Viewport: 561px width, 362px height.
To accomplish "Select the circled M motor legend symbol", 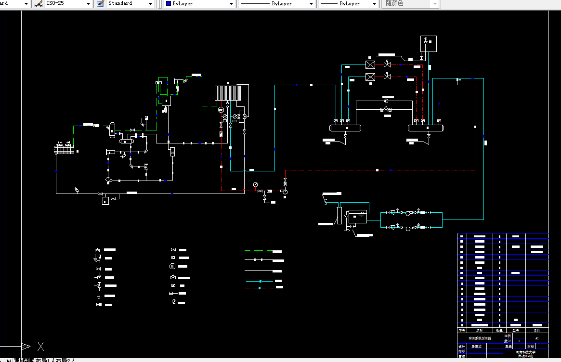I will pyautogui.click(x=172, y=266).
